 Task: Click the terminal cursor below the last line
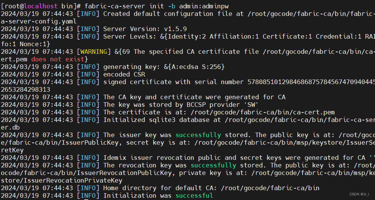point(86,199)
